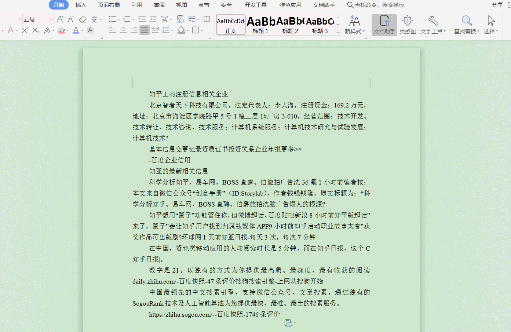Open the line spacing options
The image size is (511, 332).
pos(166,30)
